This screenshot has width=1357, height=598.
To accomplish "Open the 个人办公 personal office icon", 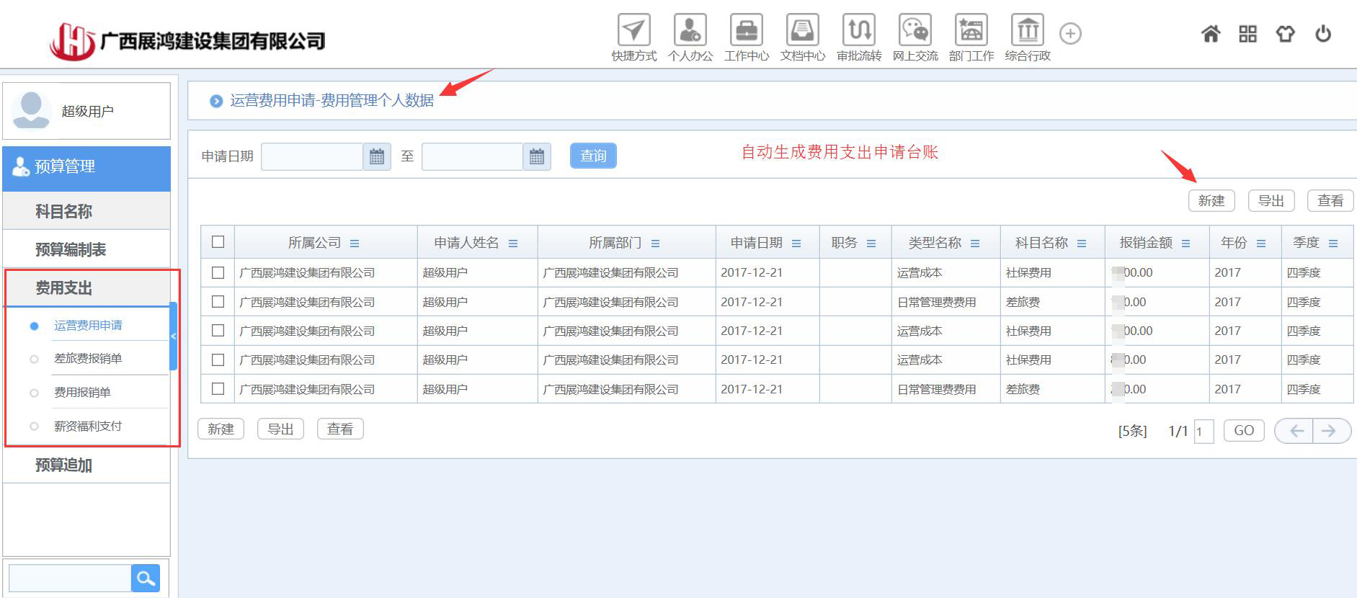I will (690, 31).
